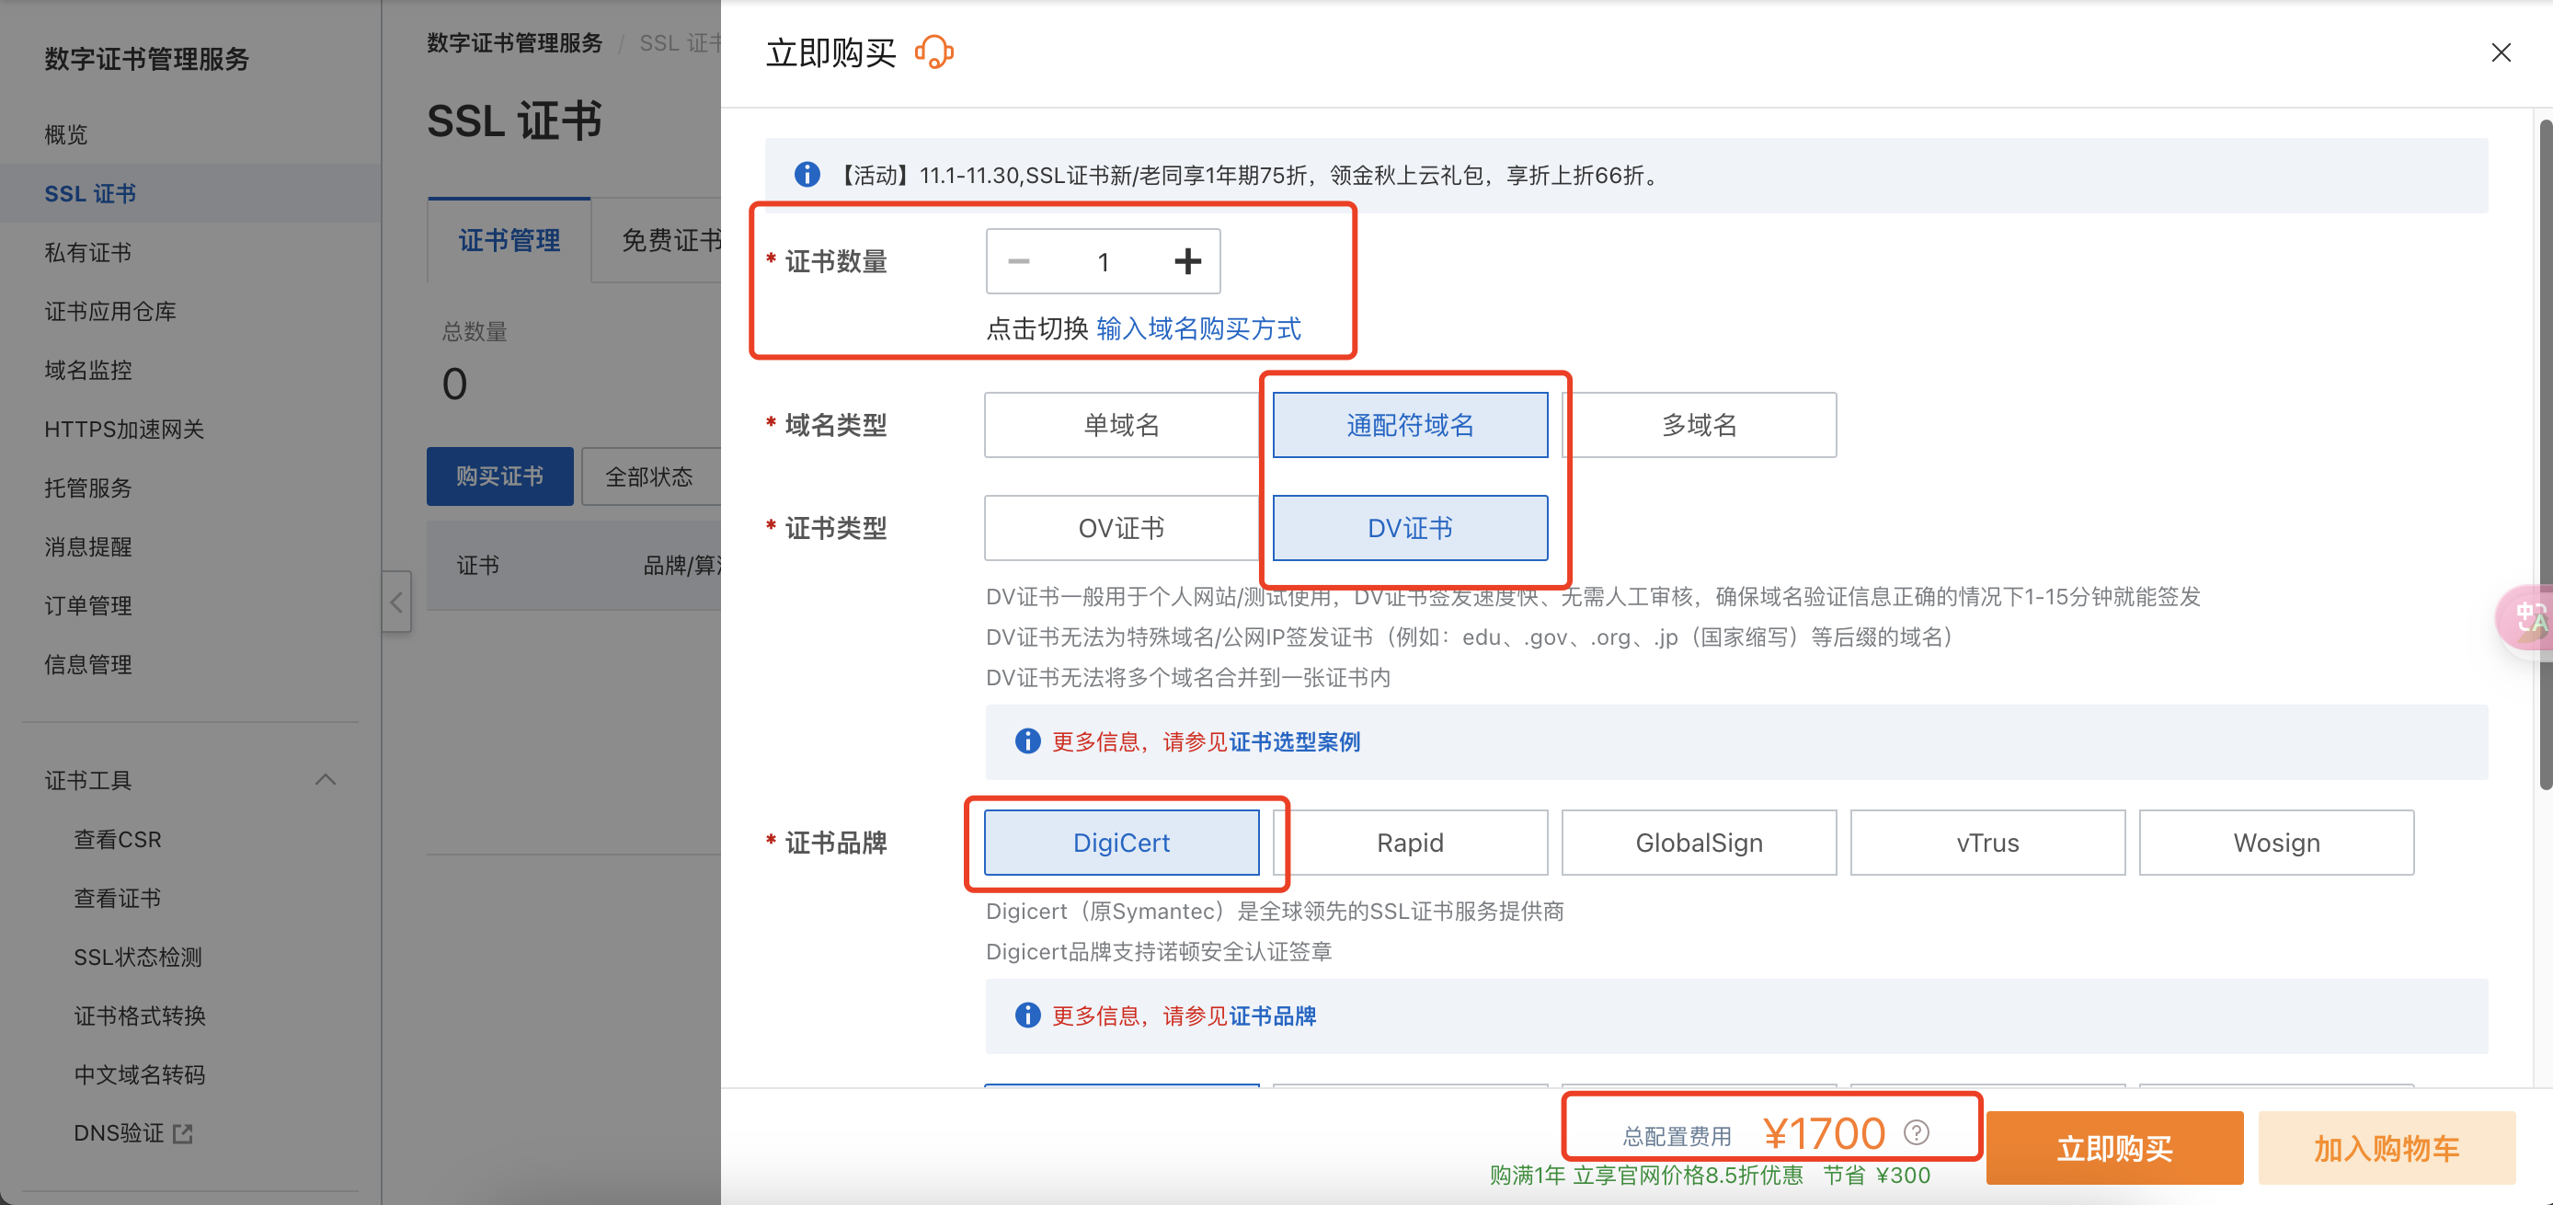Select the 单域名 domain type option
Screen dimensions: 2553x1205
[x=1121, y=425]
